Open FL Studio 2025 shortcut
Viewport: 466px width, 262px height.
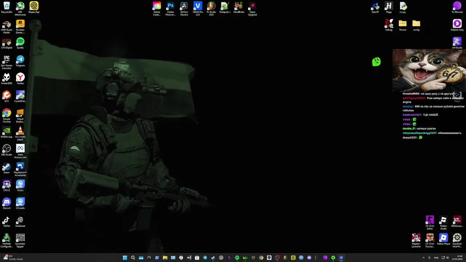[211, 9]
